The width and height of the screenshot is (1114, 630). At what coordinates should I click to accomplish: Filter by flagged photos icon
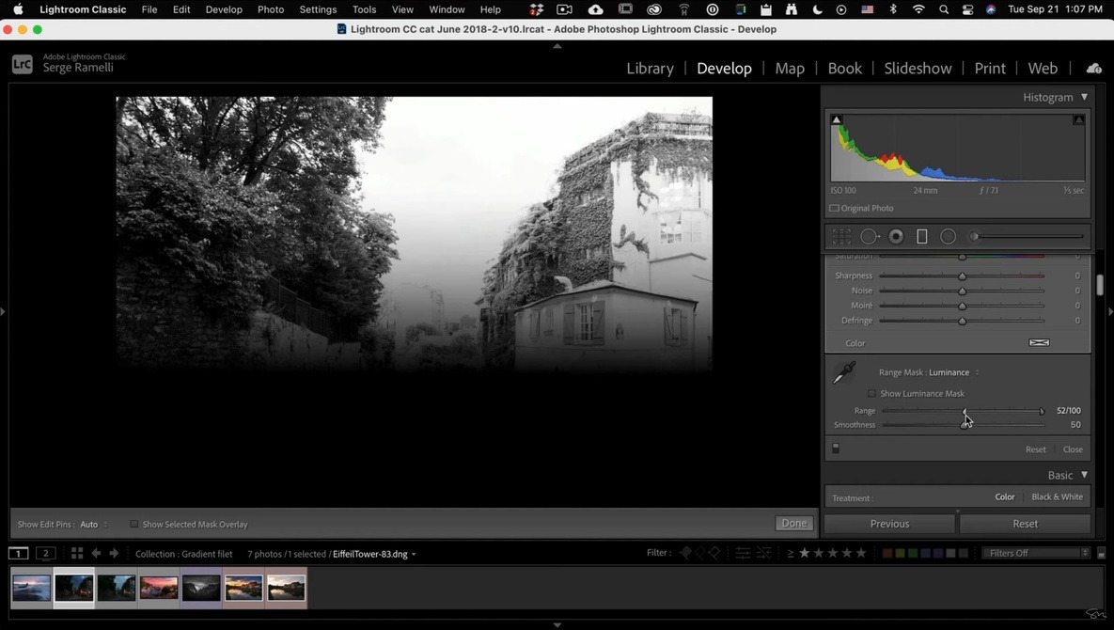click(685, 553)
